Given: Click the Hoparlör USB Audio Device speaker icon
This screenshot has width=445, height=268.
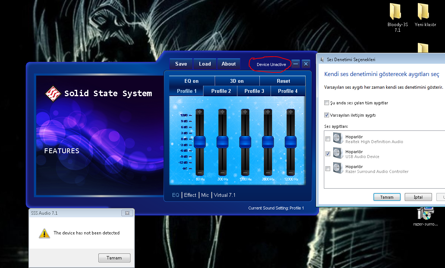Looking at the screenshot, I should (338, 154).
